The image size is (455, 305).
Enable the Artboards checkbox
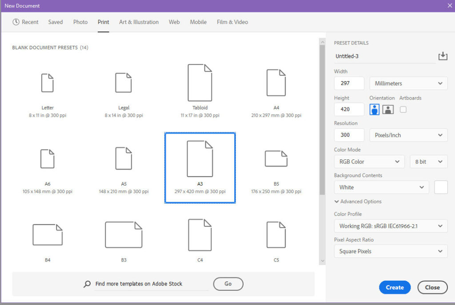point(403,109)
